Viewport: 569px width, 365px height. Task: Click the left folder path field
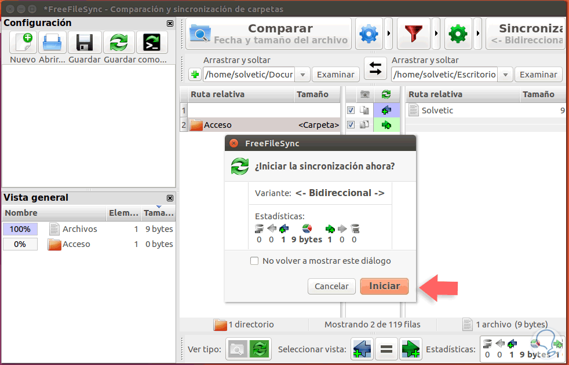(x=249, y=75)
